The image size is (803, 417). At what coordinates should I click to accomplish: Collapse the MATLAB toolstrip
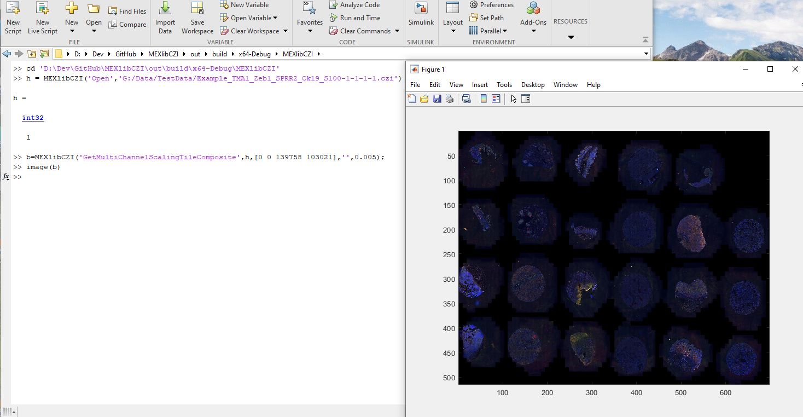pos(645,40)
